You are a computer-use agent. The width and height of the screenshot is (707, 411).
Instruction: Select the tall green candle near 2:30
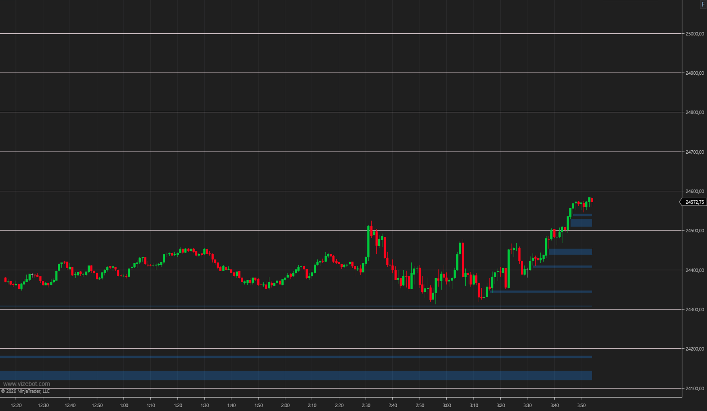pyautogui.click(x=369, y=242)
